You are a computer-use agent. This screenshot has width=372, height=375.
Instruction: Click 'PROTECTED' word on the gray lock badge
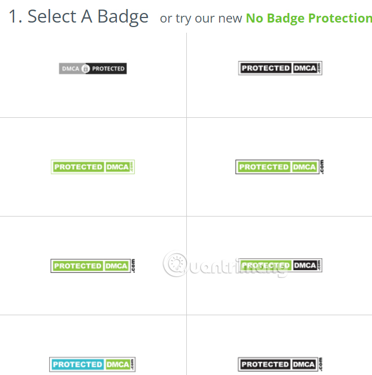(x=108, y=69)
